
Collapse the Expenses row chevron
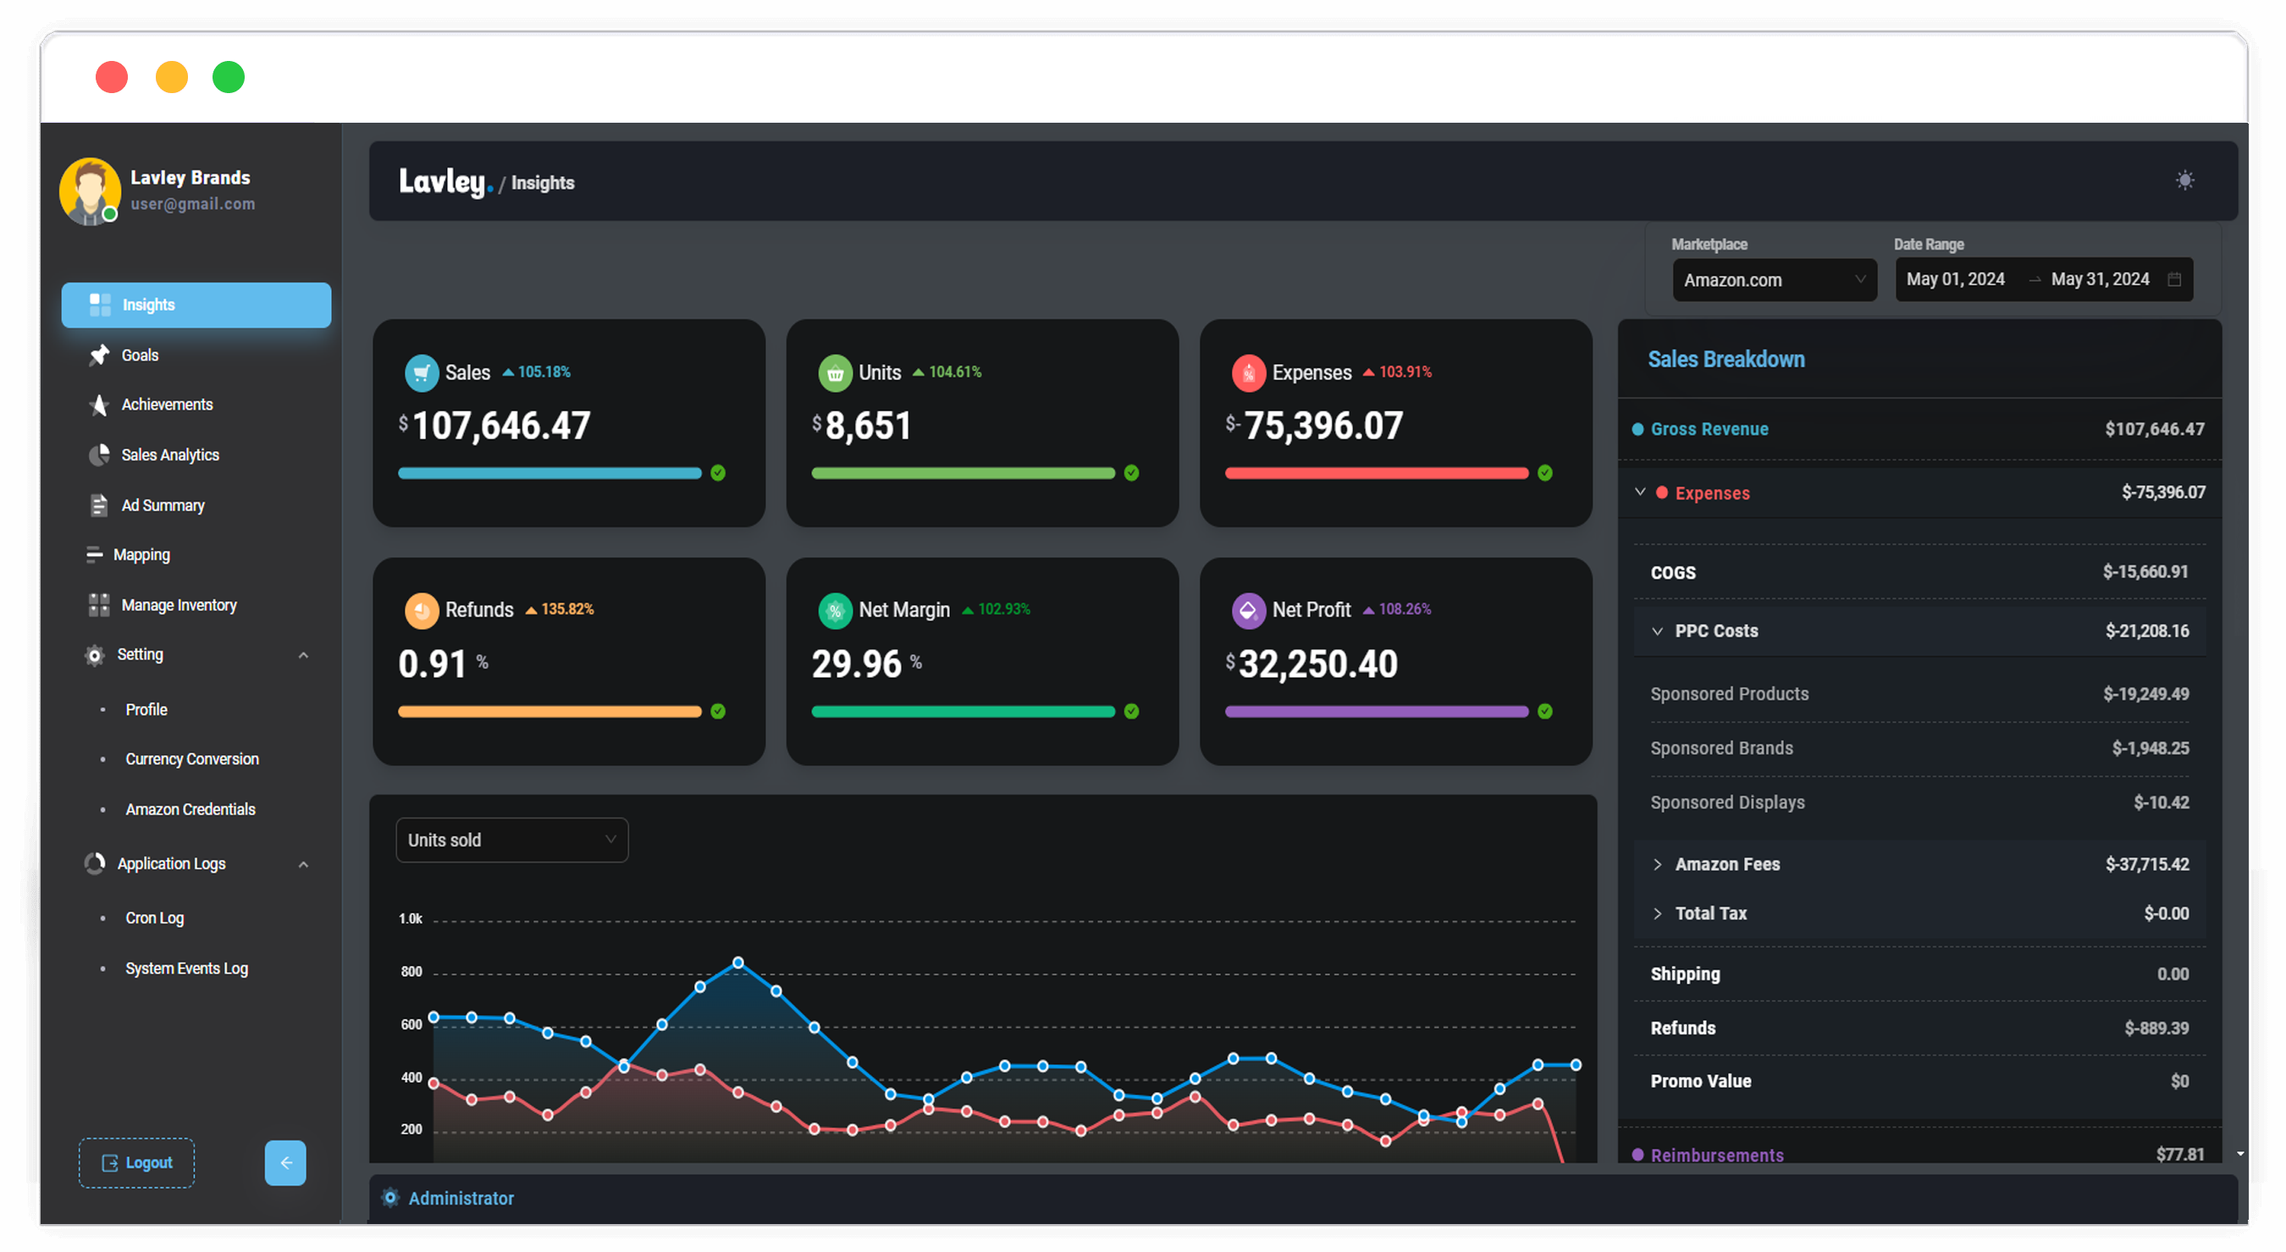[1640, 493]
